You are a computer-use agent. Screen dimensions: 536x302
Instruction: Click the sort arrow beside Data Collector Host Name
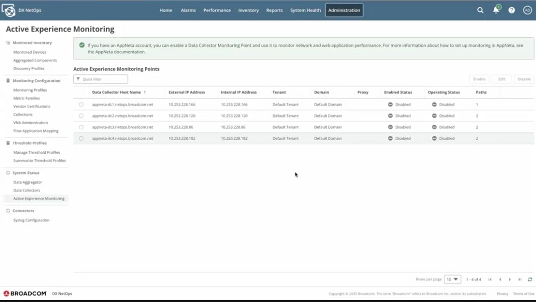145,92
